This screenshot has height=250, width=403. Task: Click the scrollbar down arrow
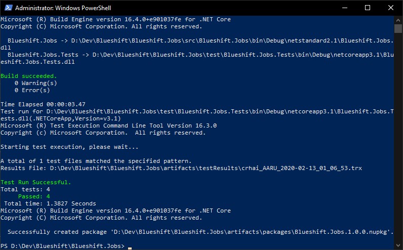tap(398, 246)
